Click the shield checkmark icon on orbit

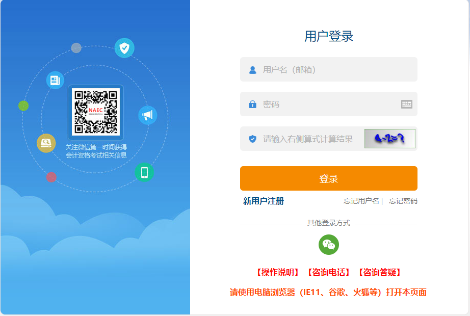pyautogui.click(x=124, y=48)
